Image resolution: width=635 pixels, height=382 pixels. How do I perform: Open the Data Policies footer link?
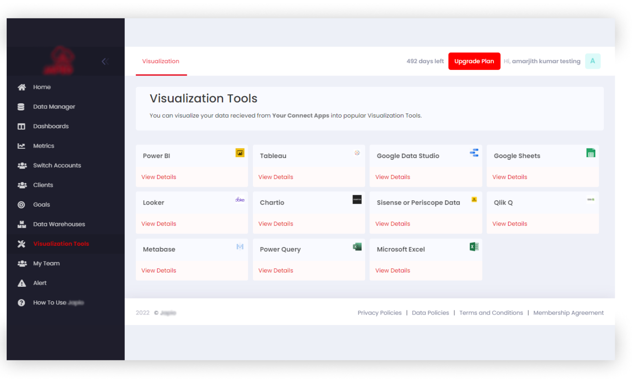431,313
